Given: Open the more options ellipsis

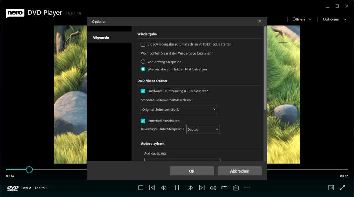Looking at the screenshot, I should [247, 188].
